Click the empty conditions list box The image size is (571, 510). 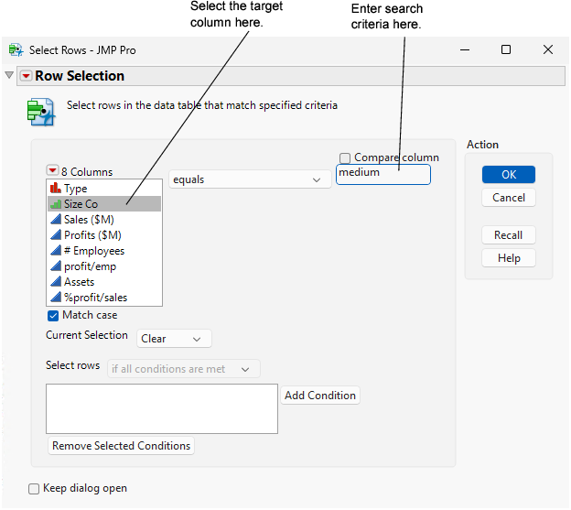coord(162,408)
